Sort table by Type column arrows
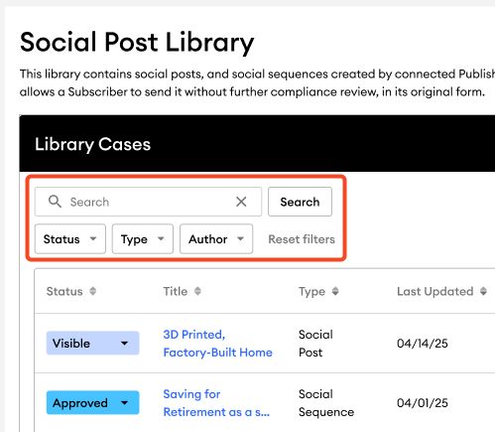 [335, 291]
